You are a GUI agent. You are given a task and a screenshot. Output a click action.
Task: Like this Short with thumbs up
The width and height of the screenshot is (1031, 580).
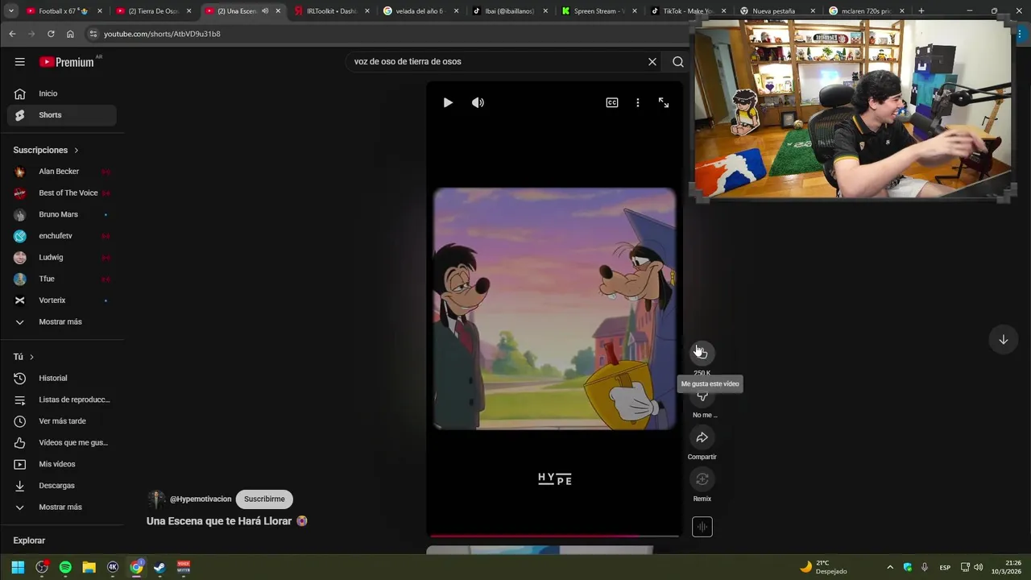tap(702, 352)
